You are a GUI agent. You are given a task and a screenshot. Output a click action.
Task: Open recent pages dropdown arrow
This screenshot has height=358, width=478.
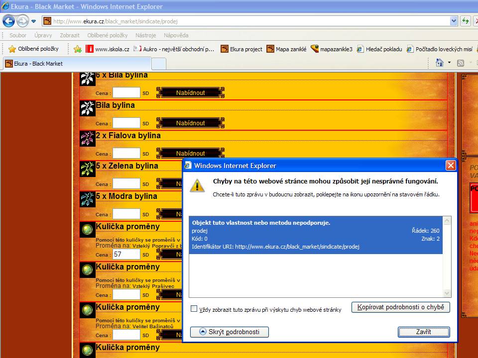tap(34, 21)
